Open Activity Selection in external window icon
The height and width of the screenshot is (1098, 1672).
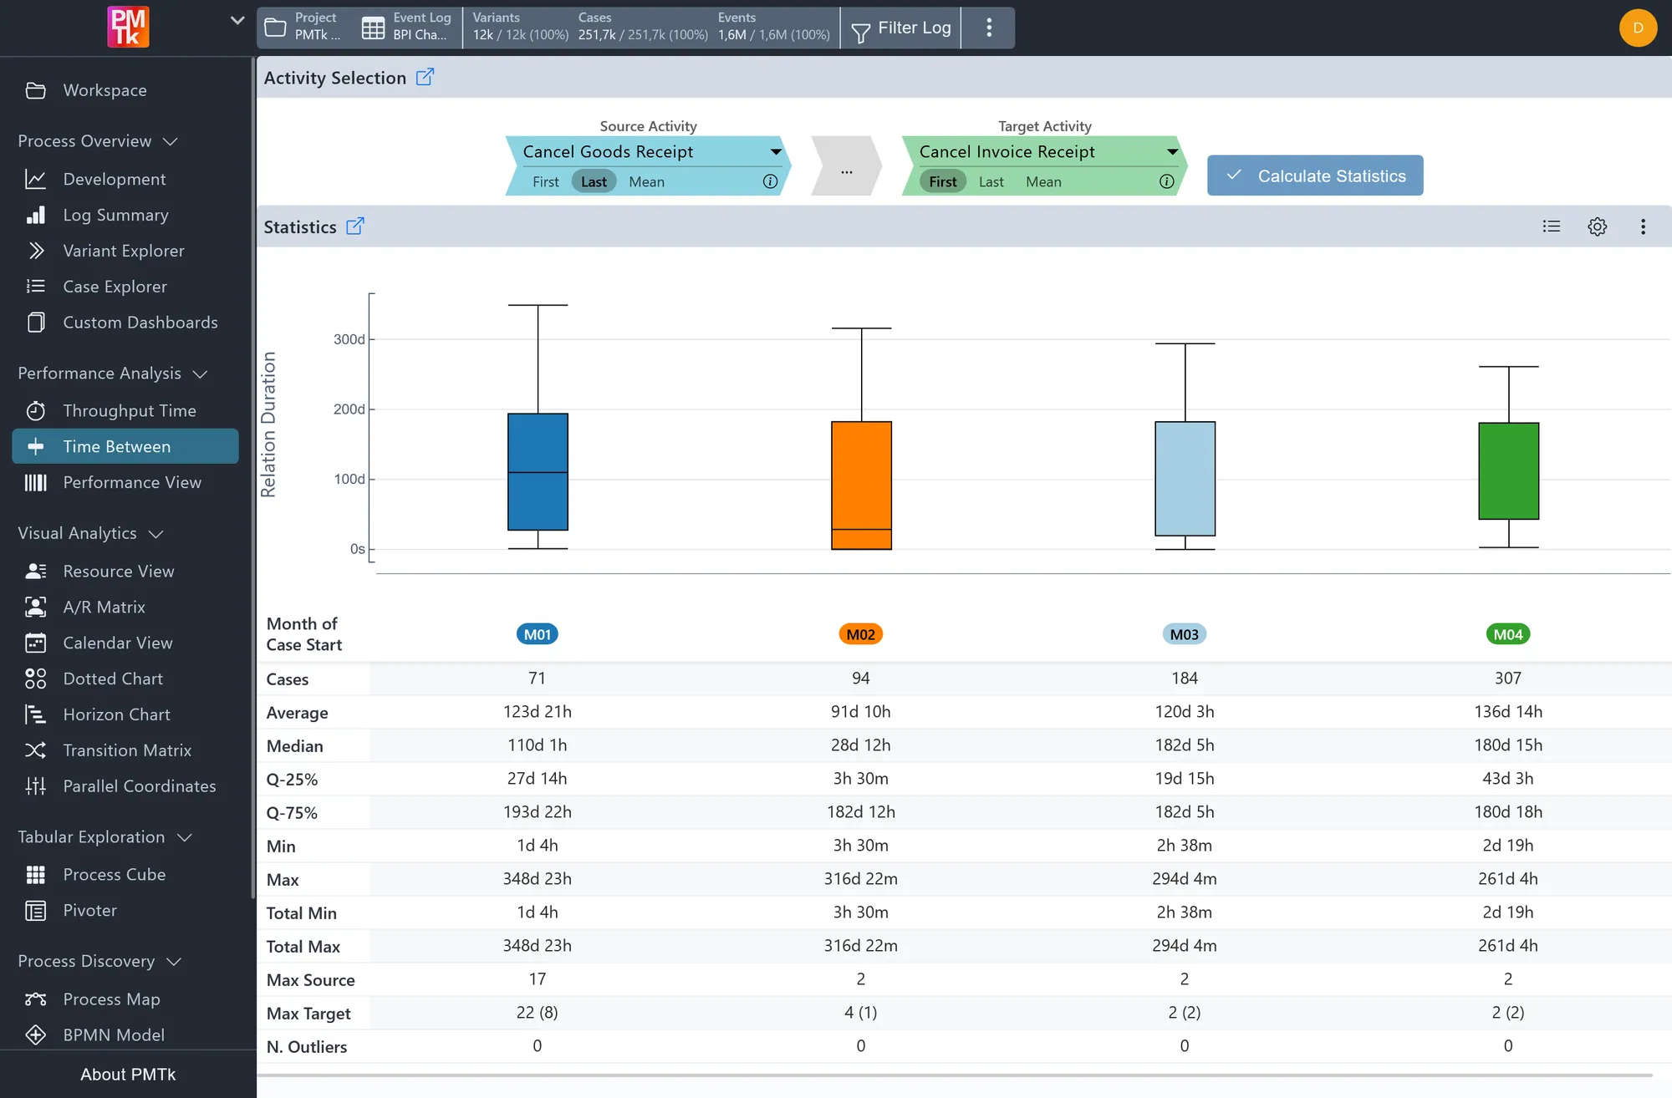point(425,77)
